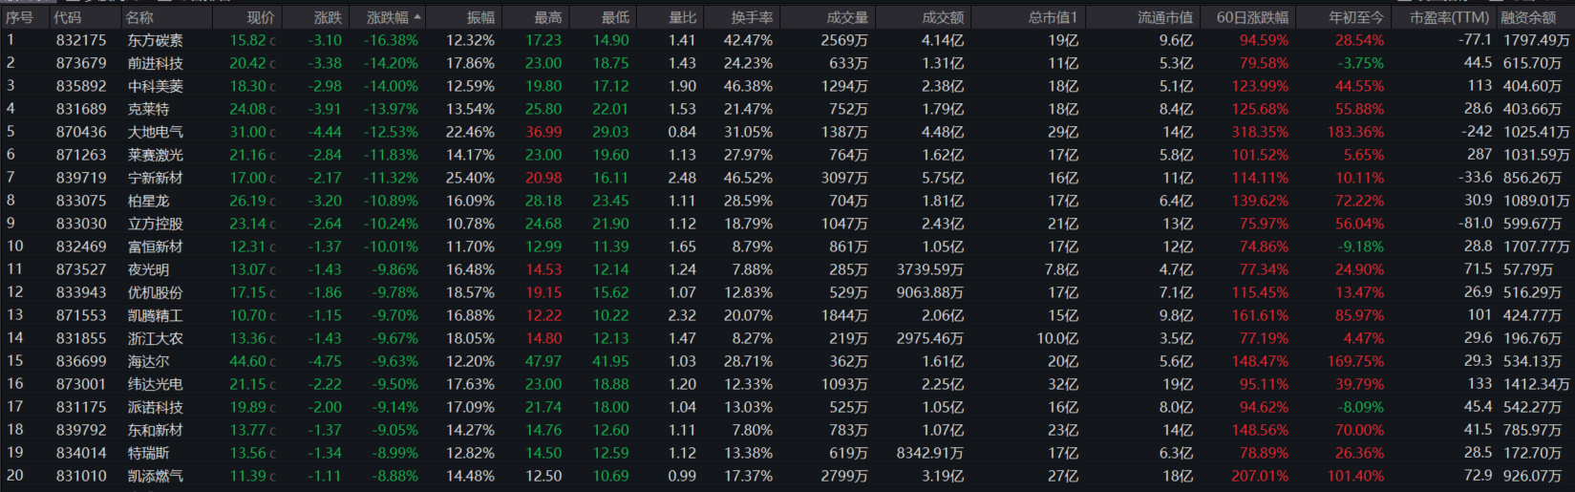
Task: Select stock 富恒新材 in the list
Action: pos(156,246)
